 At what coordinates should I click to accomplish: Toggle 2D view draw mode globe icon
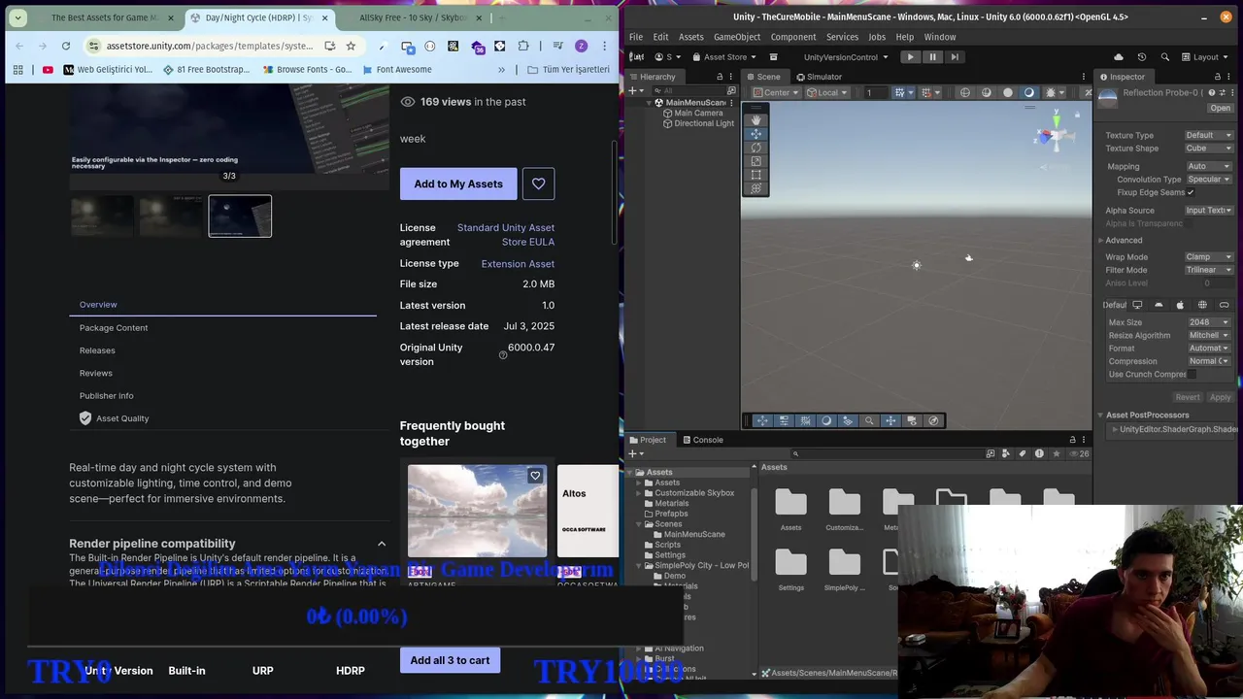(x=964, y=92)
